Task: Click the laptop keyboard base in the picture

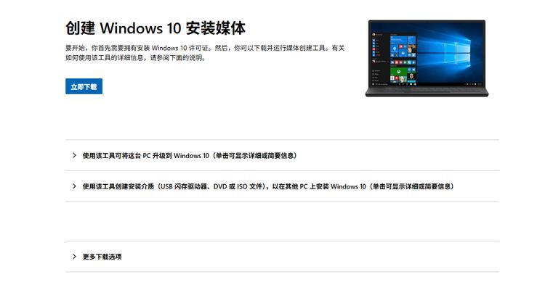Action: (427, 92)
